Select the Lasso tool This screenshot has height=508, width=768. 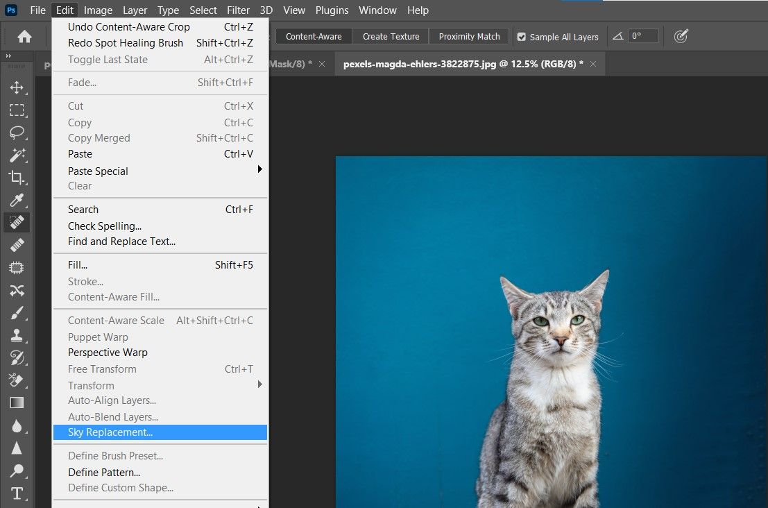(x=17, y=133)
